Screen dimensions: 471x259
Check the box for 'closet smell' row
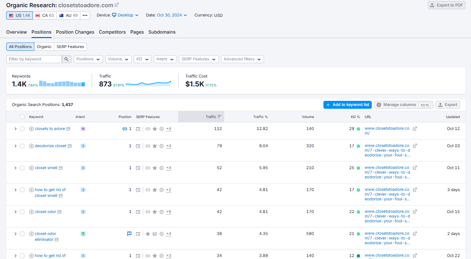pyautogui.click(x=22, y=168)
